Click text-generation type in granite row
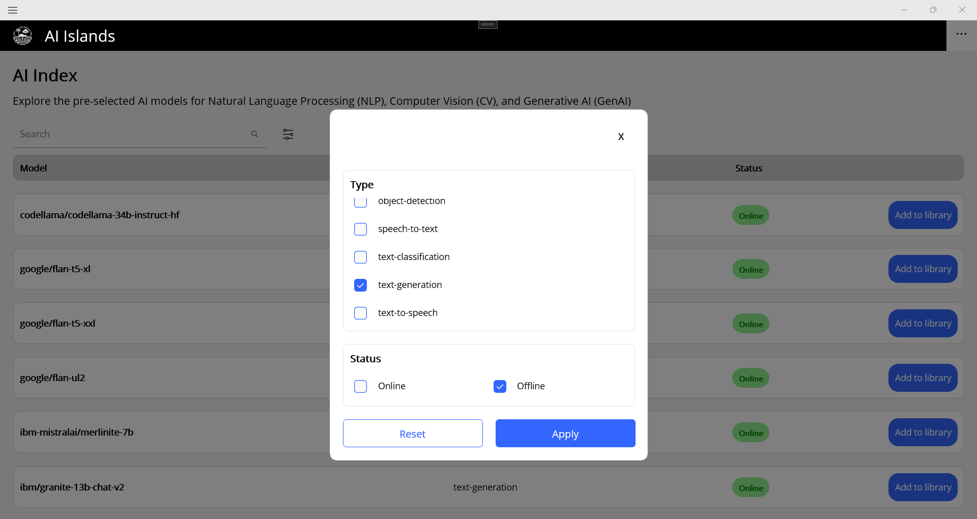 (x=485, y=487)
